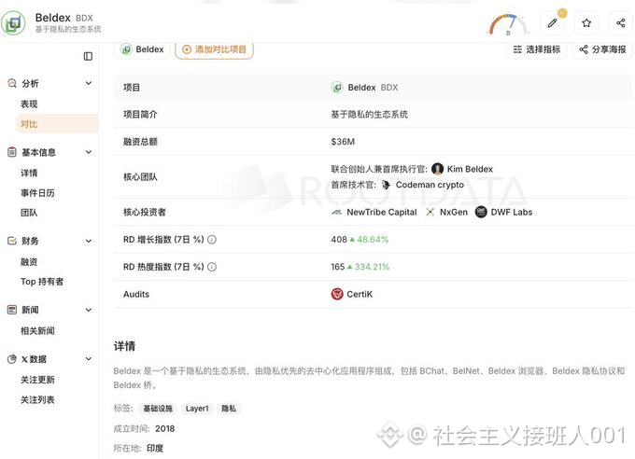This screenshot has height=459, width=635.
Task: Click the Layer1 tag
Action: click(197, 409)
